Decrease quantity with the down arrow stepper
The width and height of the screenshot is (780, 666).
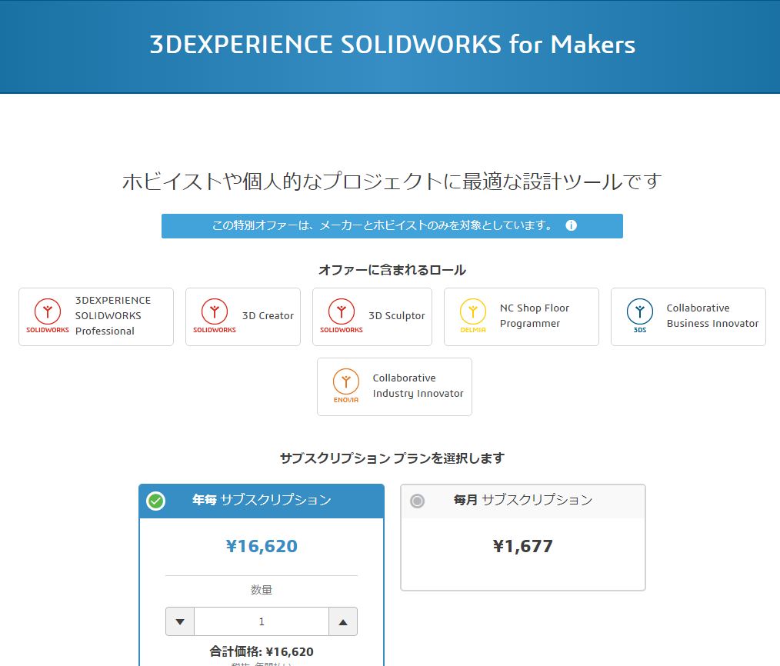click(x=180, y=621)
